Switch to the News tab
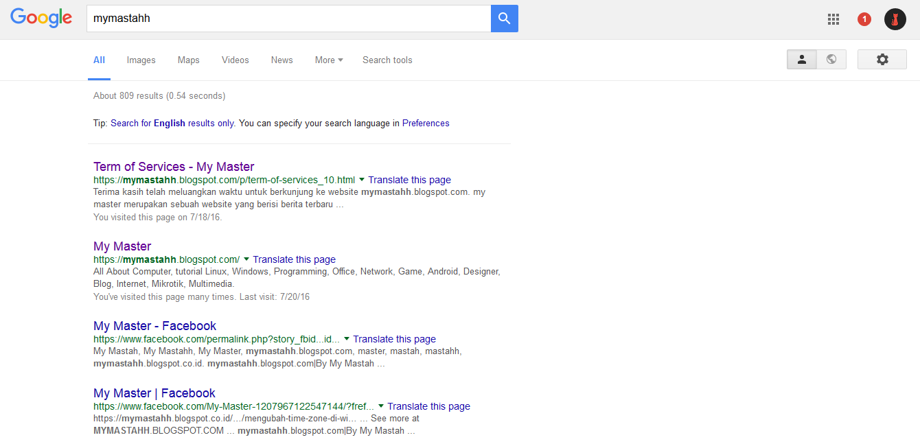Viewport: 920px width, 444px height. pyautogui.click(x=282, y=60)
